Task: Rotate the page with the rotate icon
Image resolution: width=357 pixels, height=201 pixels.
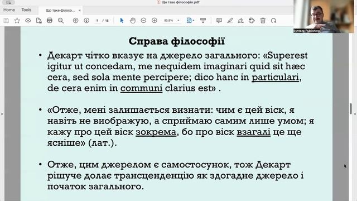Action: click(x=273, y=21)
